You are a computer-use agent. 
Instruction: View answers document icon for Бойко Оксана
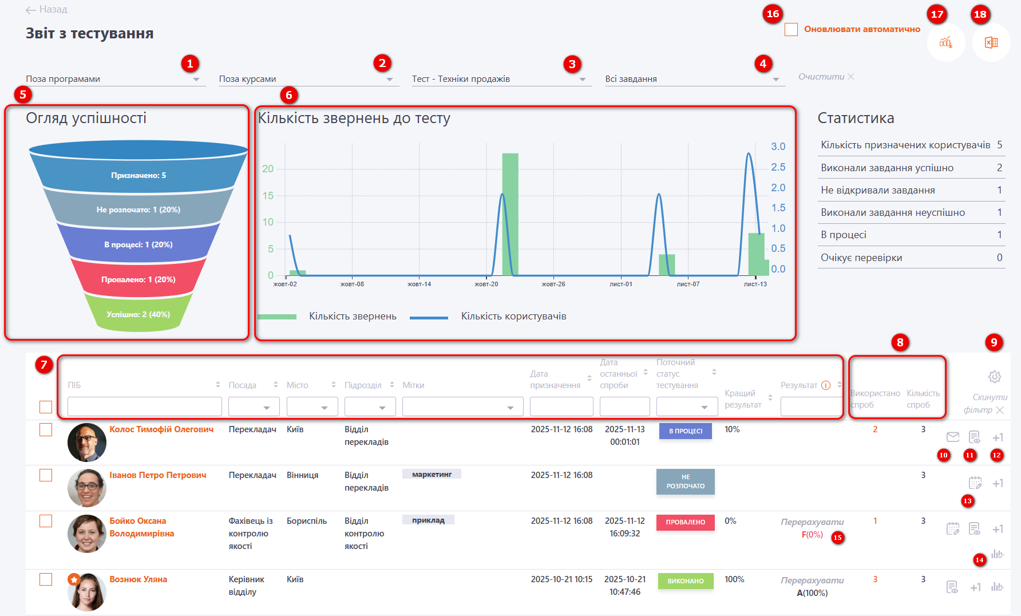pos(974,529)
